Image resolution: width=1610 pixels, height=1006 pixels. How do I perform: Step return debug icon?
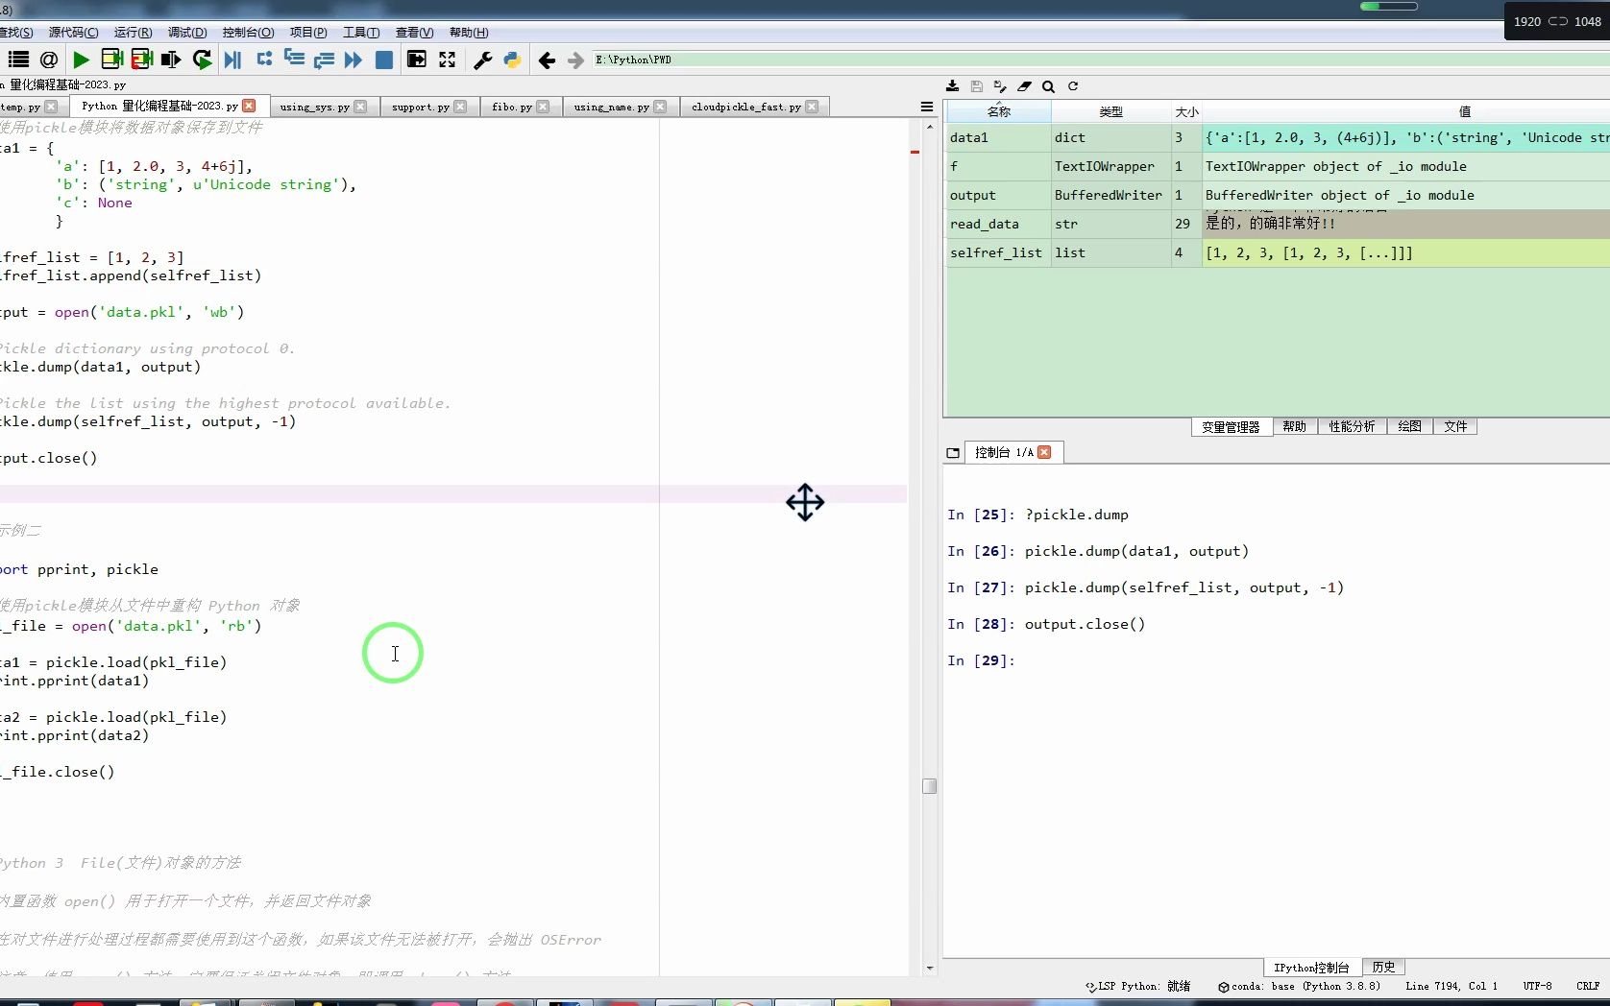(324, 60)
